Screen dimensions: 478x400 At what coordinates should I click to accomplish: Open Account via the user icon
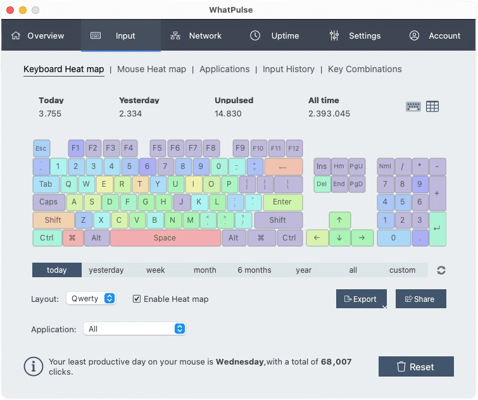tap(414, 35)
